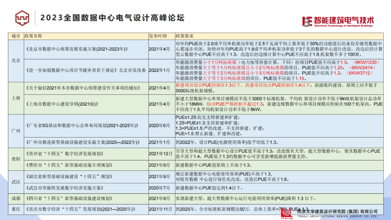Click 《贵州省"十四五"数字经济发展规划》 policy name
Viewport: 391px width, 220px height.
[65, 154]
